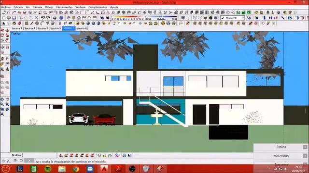Switch to Escena 6 scene tab
The width and height of the screenshot is (309, 173).
[82, 28]
